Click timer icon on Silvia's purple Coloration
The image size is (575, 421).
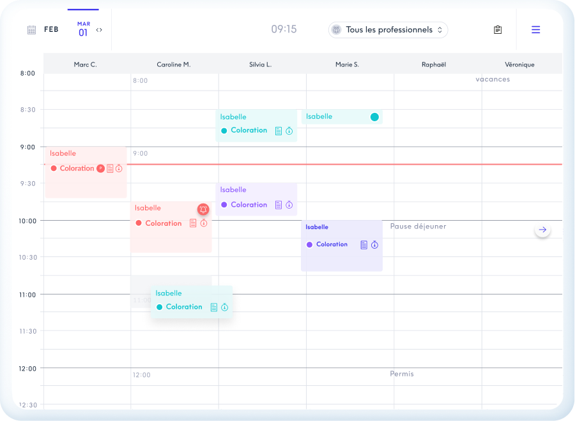point(289,205)
